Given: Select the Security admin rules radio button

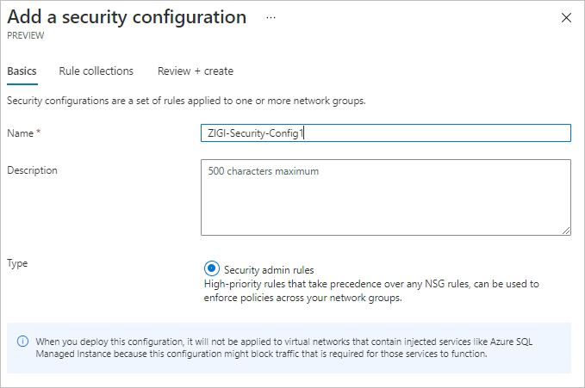Looking at the screenshot, I should pyautogui.click(x=212, y=268).
